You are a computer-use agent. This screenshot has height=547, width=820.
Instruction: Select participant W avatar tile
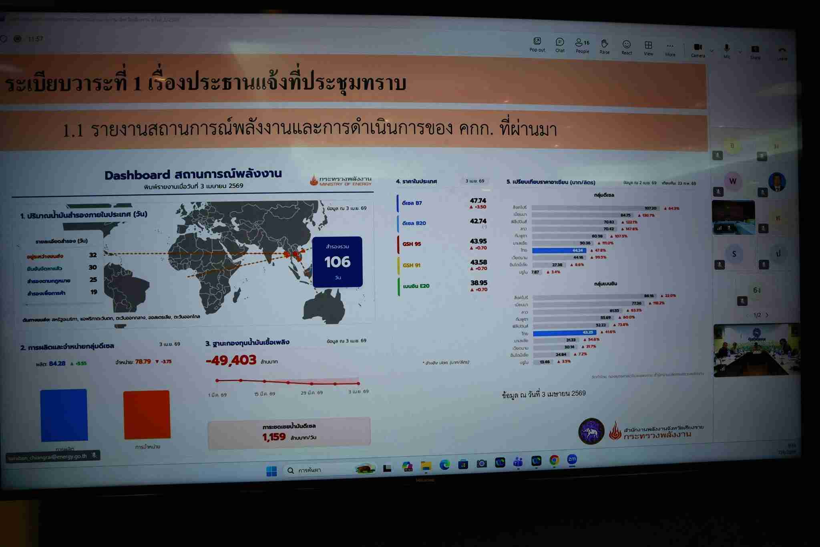(x=733, y=181)
